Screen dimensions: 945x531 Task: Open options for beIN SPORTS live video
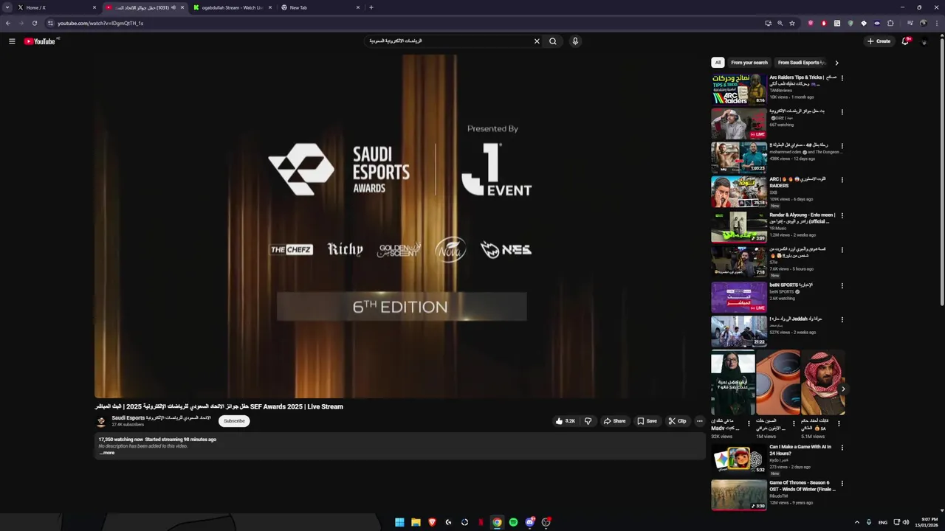842,285
